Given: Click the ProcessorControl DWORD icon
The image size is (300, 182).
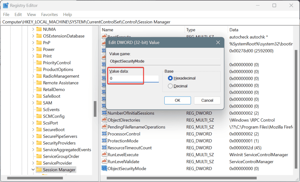Looking at the screenshot, I should [x=104, y=134].
